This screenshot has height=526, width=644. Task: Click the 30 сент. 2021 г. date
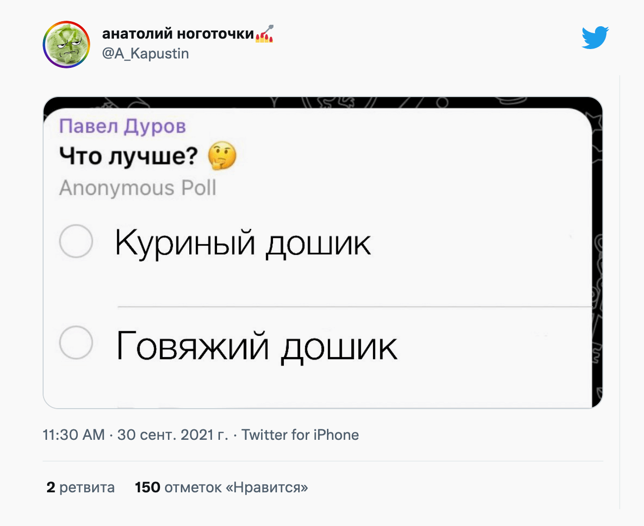click(172, 435)
